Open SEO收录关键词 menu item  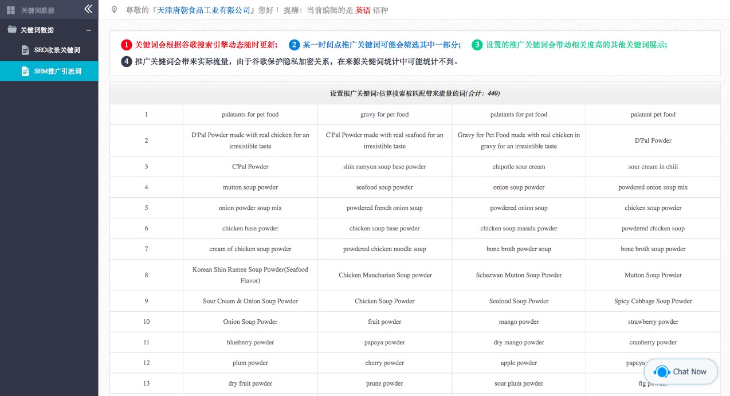49,50
